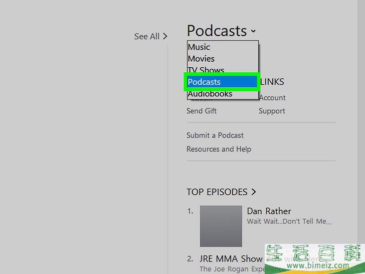Screen dimensions: 365x274
Task: Open the Send Gift link
Action: click(x=202, y=111)
